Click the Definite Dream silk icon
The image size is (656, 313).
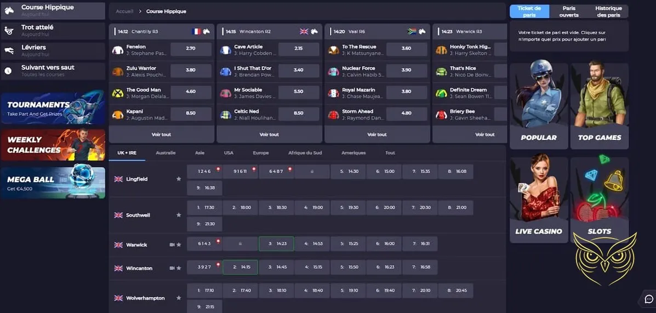pos(441,93)
